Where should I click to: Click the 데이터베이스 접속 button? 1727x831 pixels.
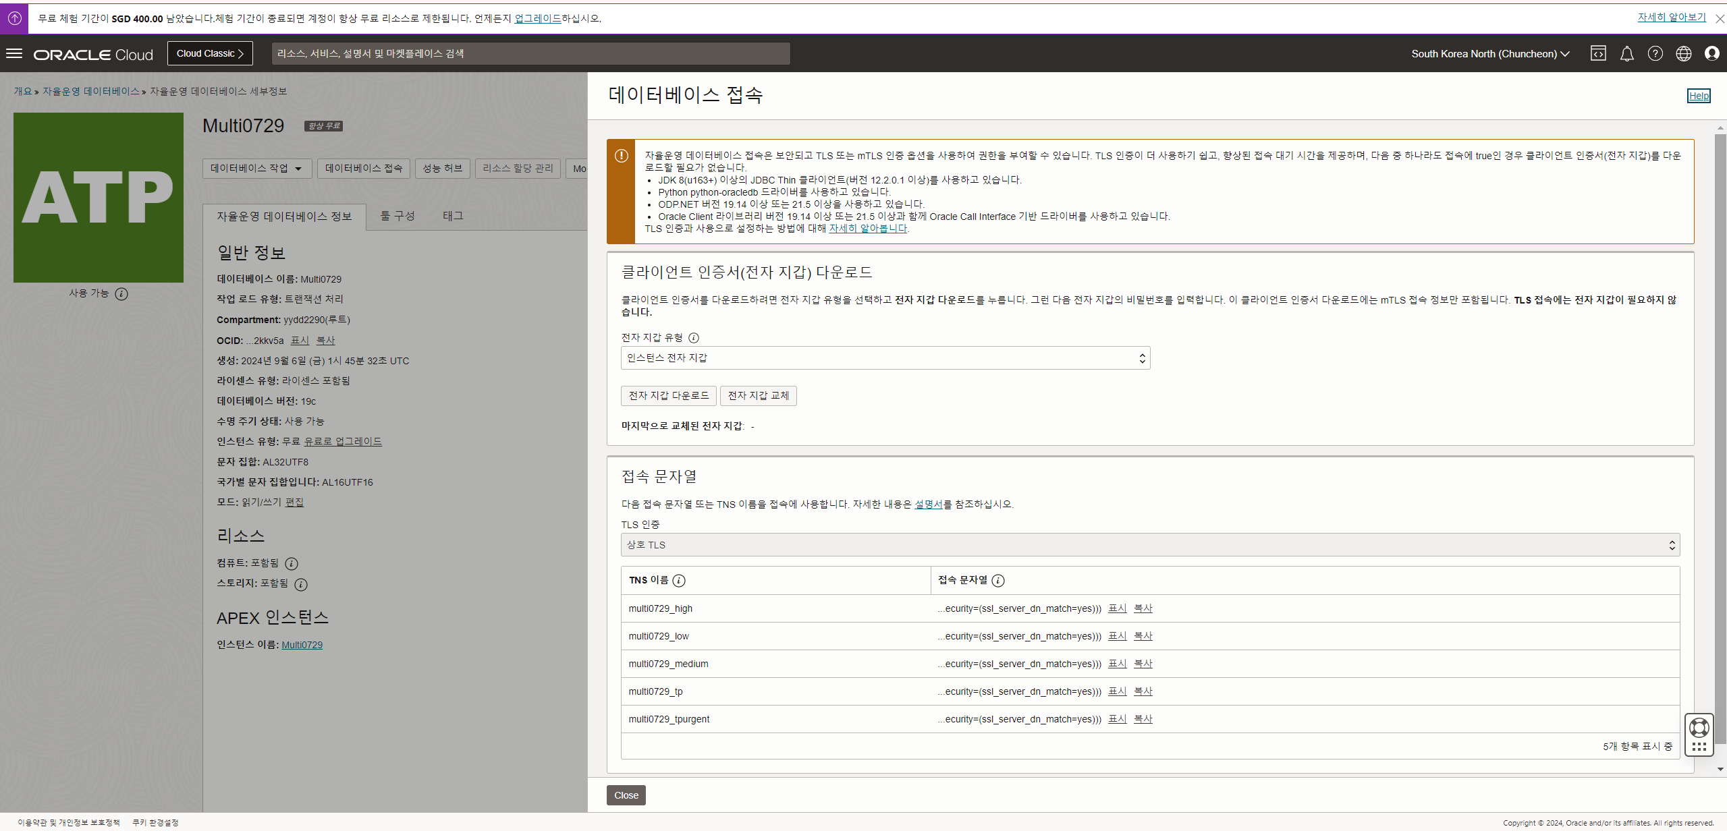pyautogui.click(x=364, y=169)
